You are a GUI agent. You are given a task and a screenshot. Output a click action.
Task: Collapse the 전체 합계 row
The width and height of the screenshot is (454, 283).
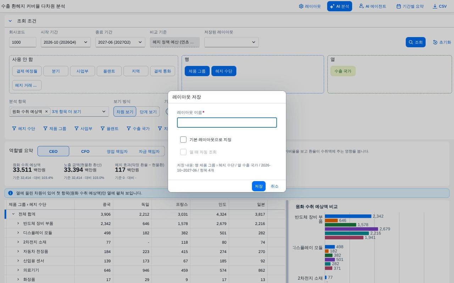click(x=13, y=214)
